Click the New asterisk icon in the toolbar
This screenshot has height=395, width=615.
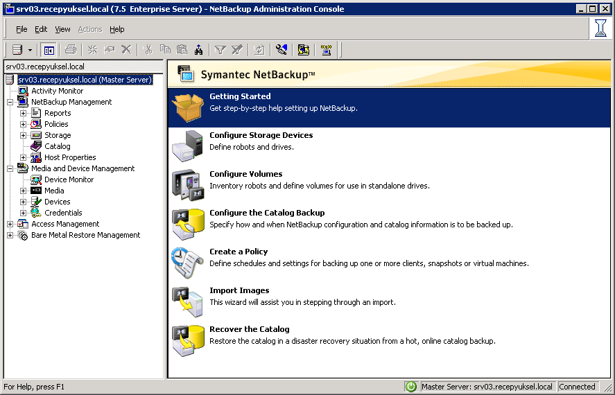click(x=93, y=50)
